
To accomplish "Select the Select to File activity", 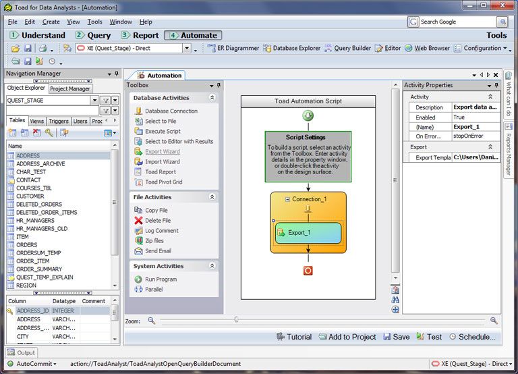I will 156,122.
